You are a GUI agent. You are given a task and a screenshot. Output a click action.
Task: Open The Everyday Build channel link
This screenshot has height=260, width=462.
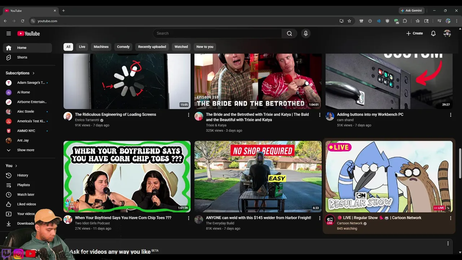220,223
